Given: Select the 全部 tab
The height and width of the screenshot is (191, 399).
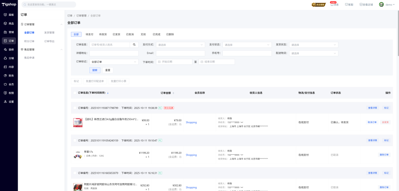Looking at the screenshot, I should [x=76, y=34].
